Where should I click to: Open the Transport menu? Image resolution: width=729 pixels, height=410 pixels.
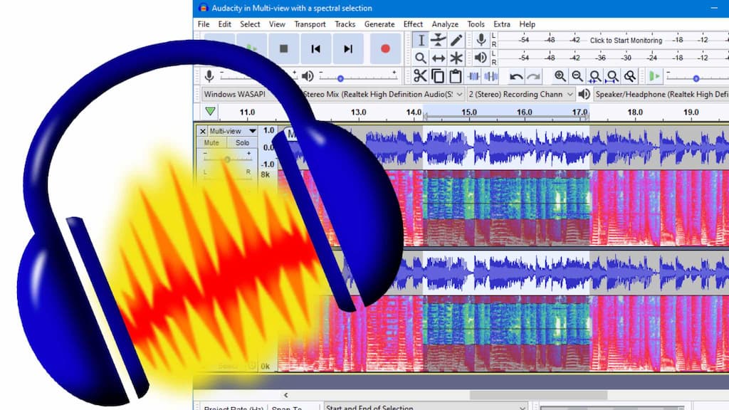click(310, 24)
